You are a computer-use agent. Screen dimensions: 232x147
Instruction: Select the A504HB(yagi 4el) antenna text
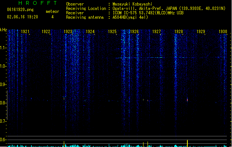pyautogui.click(x=130, y=17)
